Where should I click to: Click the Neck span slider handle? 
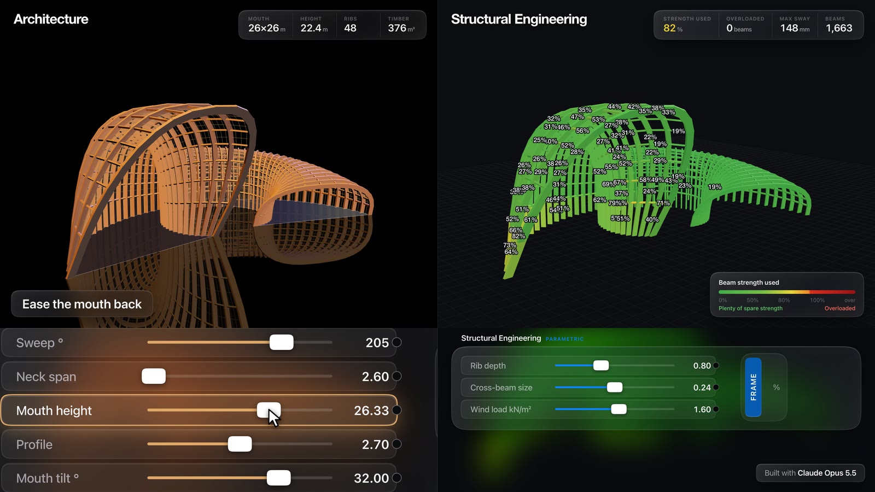tap(154, 376)
